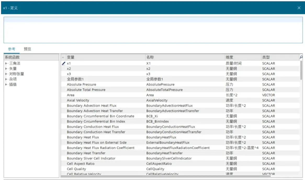Image resolution: width=305 pixels, height=180 pixels.
Task: Expand the 插值 tree node
Action: click(x=6, y=84)
